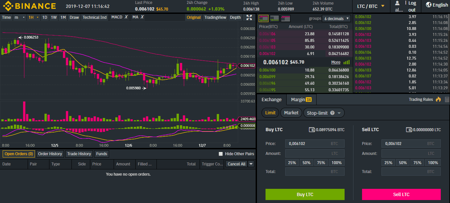Click the globe language icon
This screenshot has height=203, width=450.
point(429,5)
